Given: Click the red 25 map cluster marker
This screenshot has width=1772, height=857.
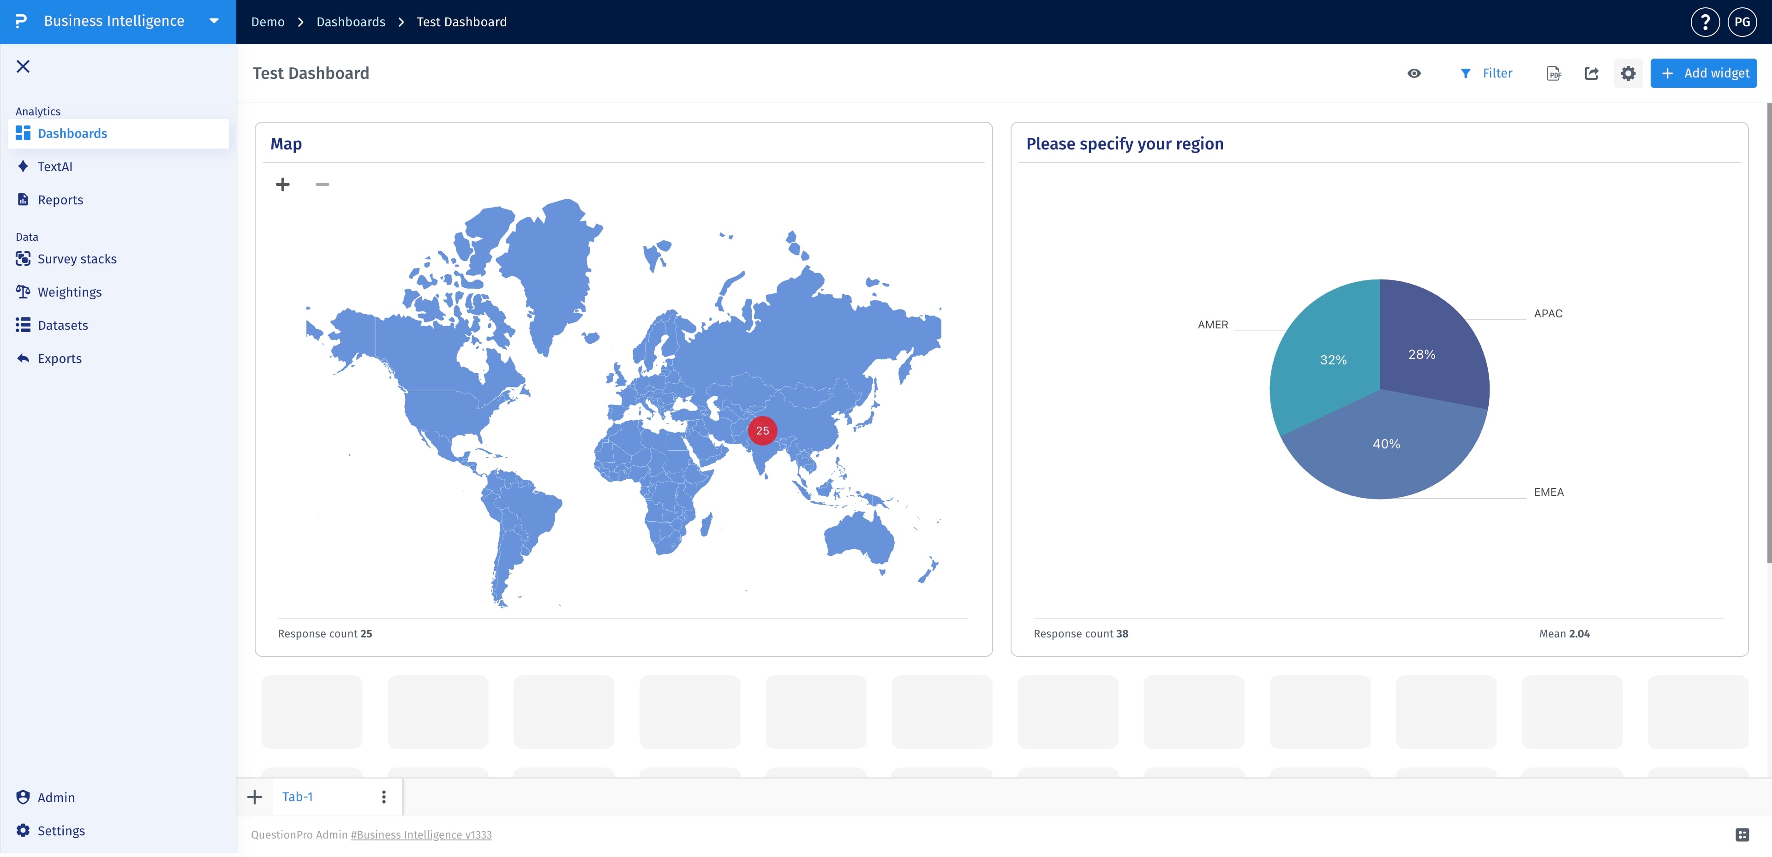Looking at the screenshot, I should click(x=762, y=430).
